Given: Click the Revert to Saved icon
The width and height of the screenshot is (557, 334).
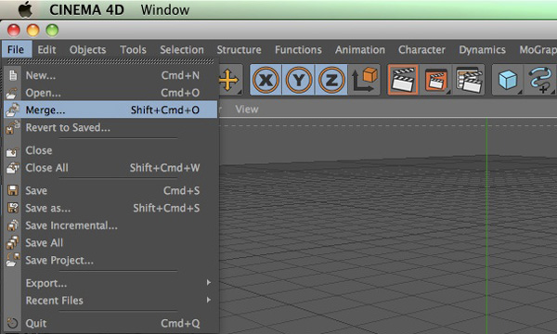Looking at the screenshot, I should [x=12, y=128].
